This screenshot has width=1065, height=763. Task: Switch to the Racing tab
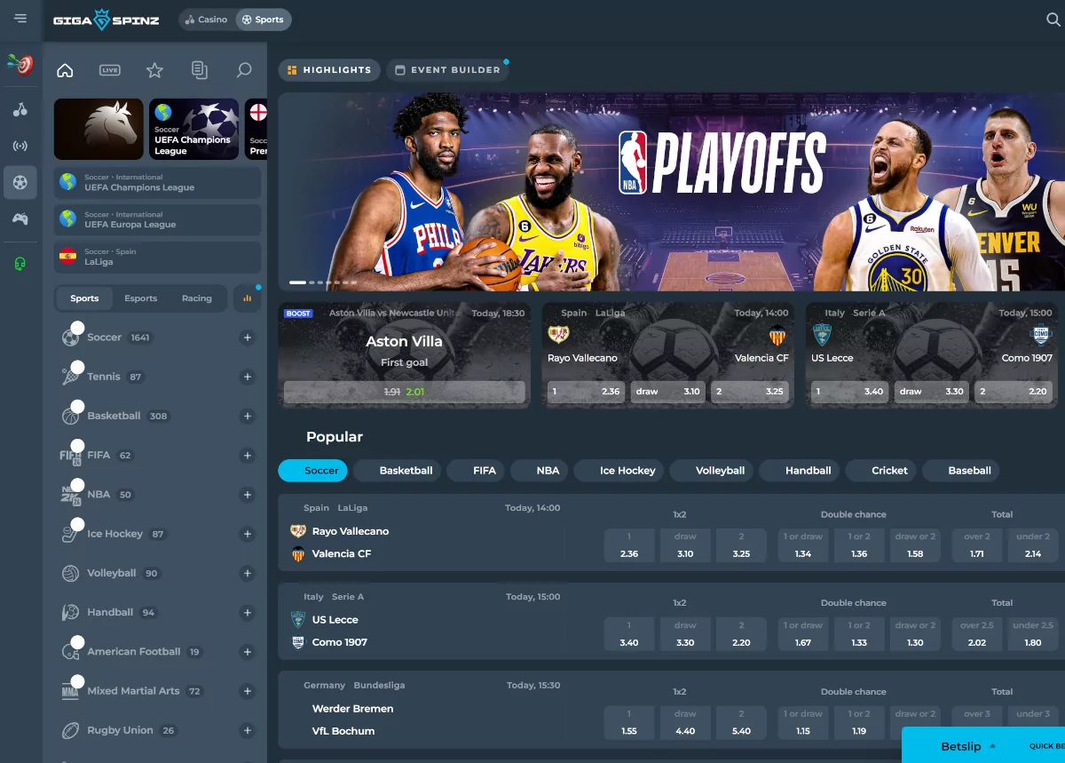coord(196,298)
